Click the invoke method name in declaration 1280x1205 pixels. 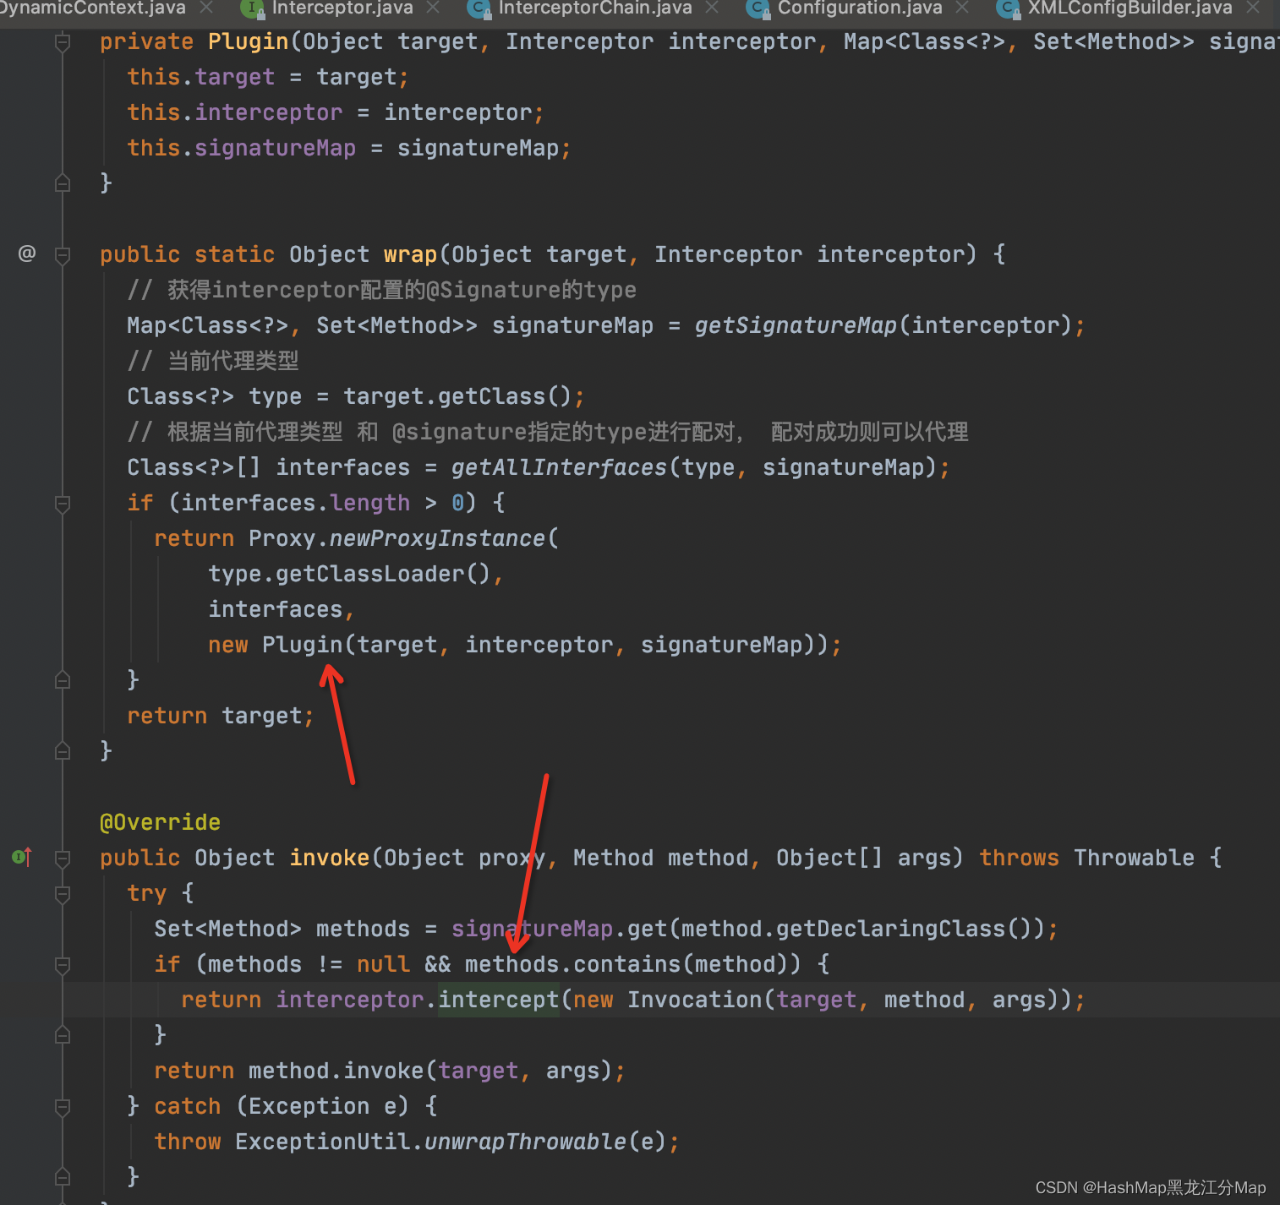click(x=329, y=858)
